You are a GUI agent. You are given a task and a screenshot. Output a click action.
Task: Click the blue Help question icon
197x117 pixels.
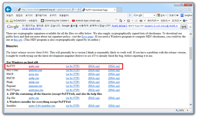[x=184, y=21]
